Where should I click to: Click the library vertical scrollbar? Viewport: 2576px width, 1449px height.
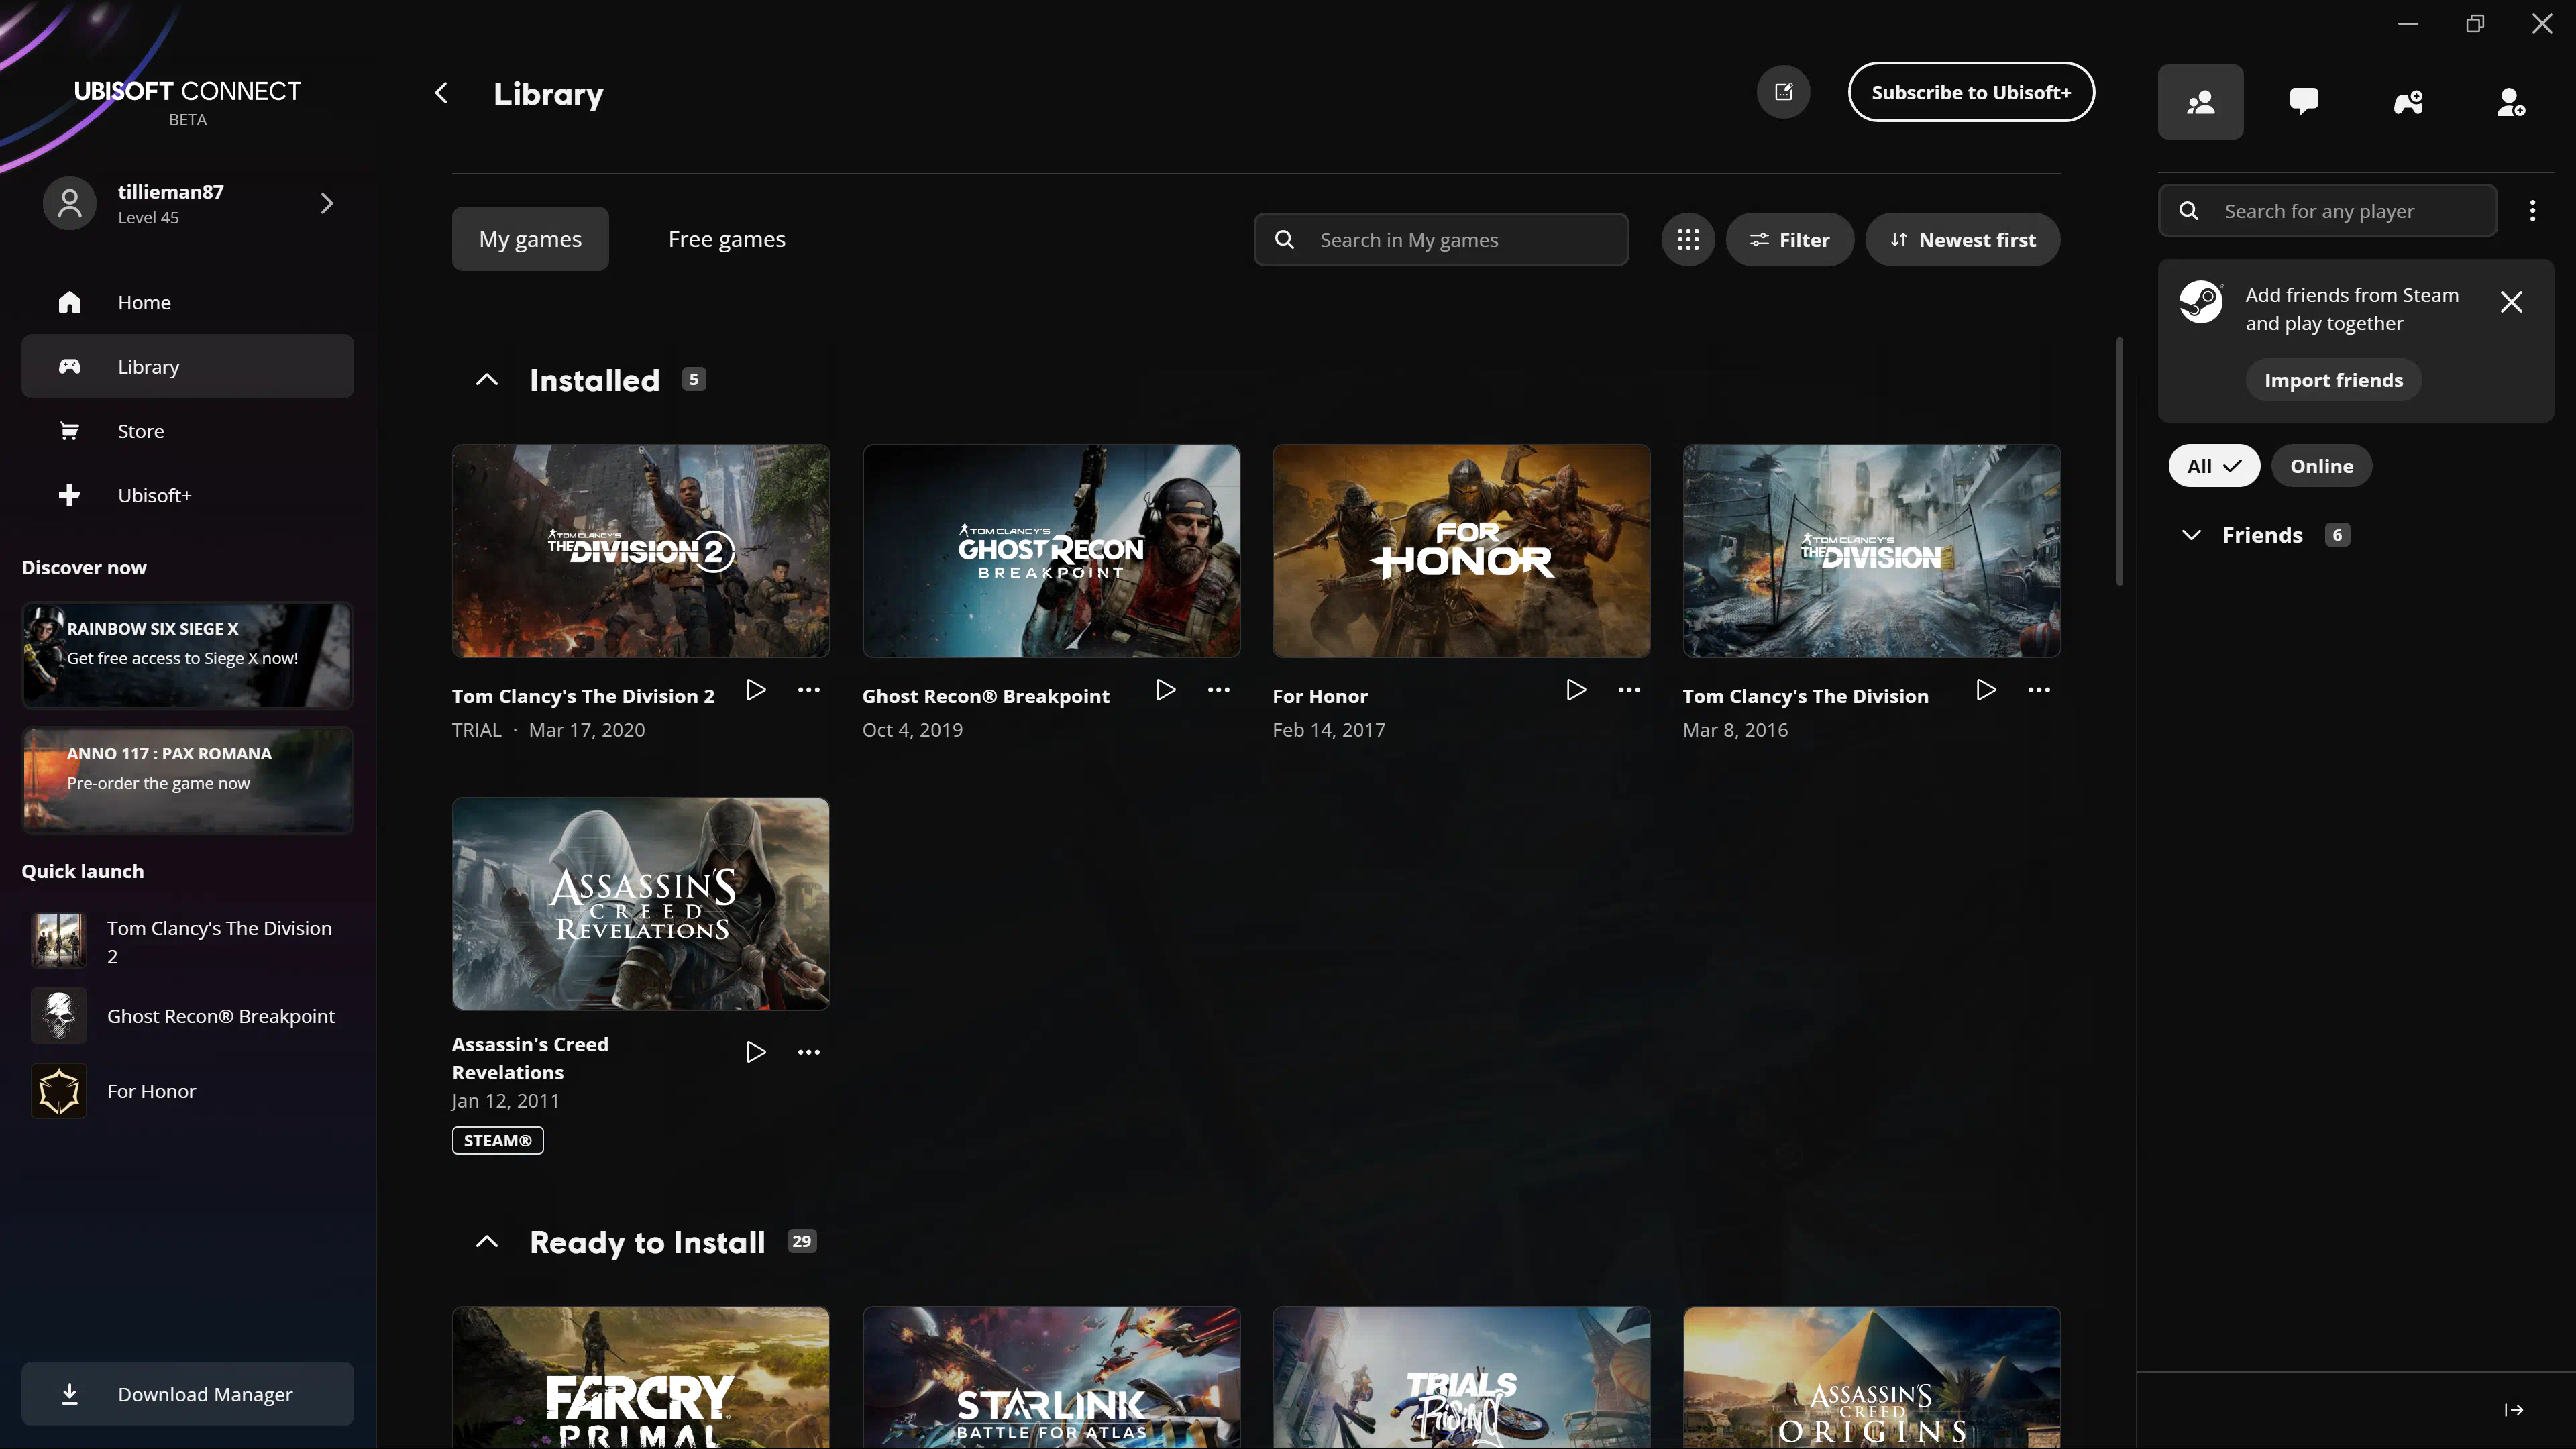point(2118,462)
